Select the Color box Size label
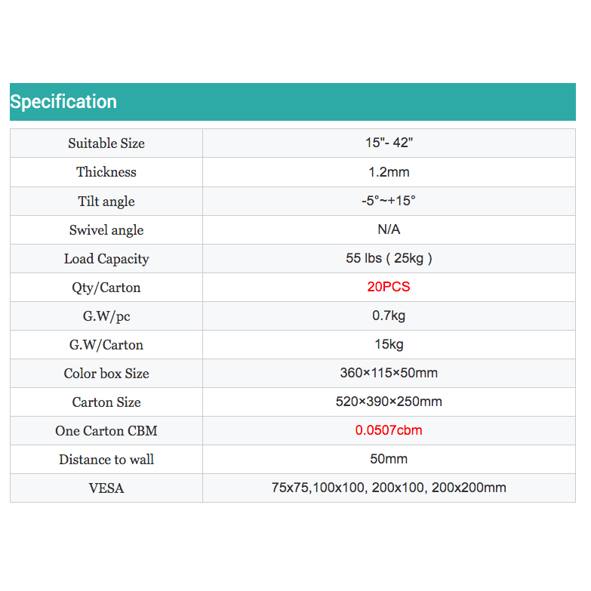Viewport: 591px width, 591px height. pos(106,374)
